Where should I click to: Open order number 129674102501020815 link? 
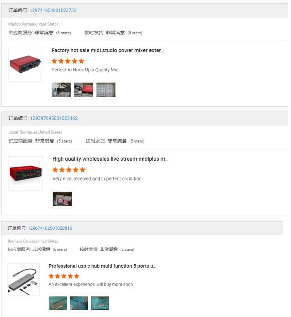pos(50,228)
